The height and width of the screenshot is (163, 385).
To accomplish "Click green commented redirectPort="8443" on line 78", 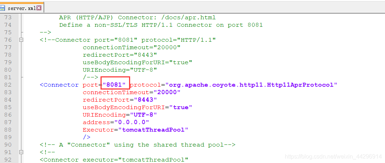I will (119, 55).
